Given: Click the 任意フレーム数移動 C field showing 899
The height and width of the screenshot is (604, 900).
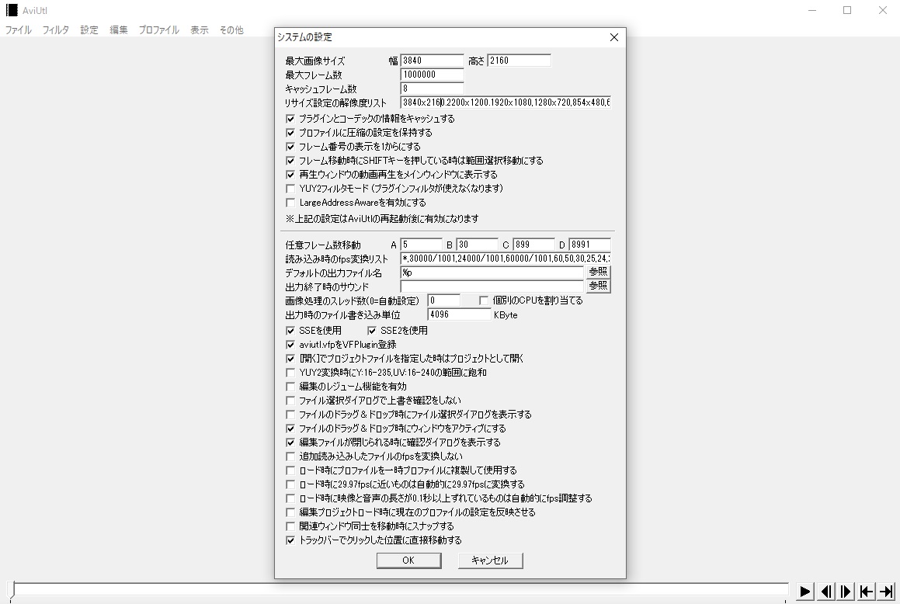Looking at the screenshot, I should 533,245.
